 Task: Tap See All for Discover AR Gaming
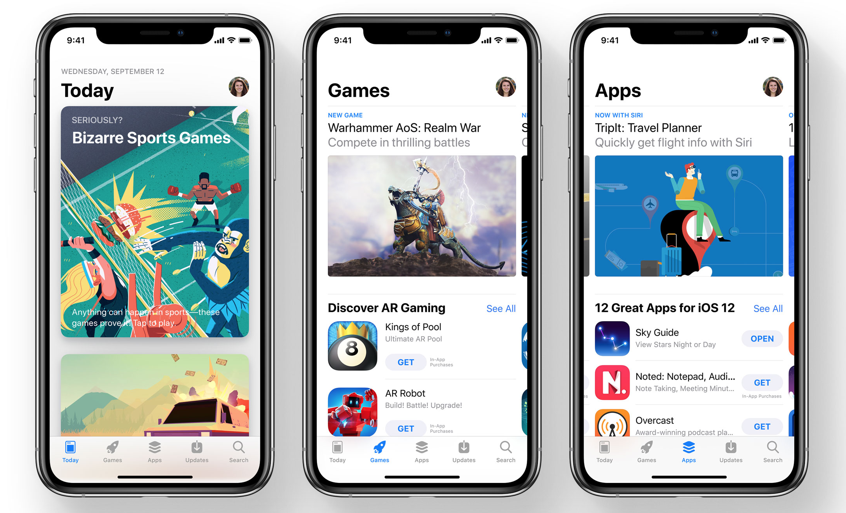click(x=503, y=309)
